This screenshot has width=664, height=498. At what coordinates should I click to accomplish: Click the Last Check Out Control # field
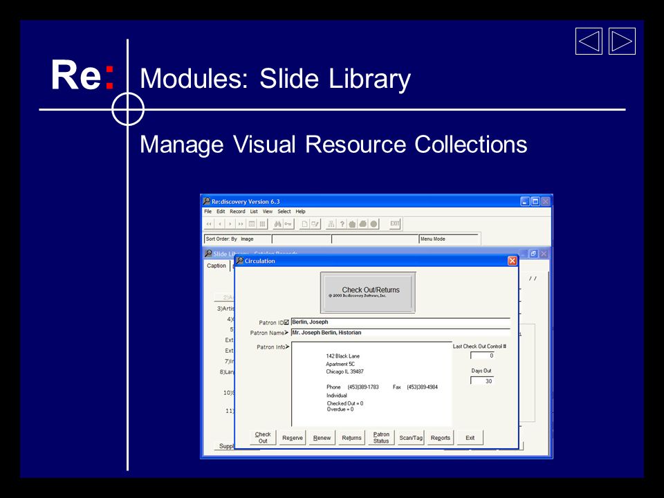tap(482, 356)
